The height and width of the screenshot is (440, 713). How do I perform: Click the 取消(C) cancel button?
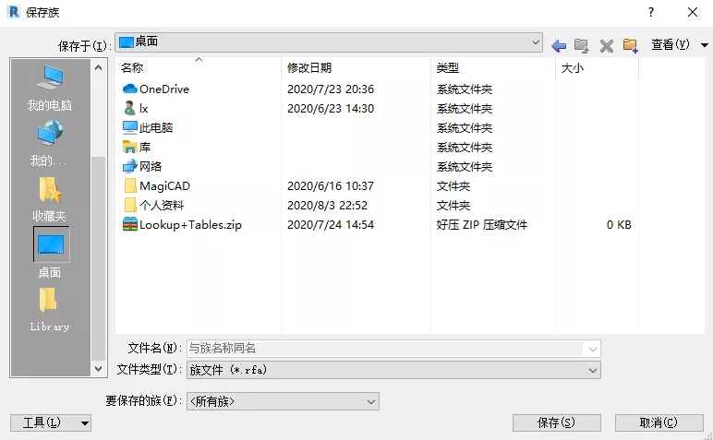[659, 422]
